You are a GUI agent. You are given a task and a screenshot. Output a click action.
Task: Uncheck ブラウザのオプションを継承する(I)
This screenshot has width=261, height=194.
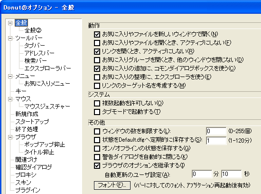[x=97, y=166]
